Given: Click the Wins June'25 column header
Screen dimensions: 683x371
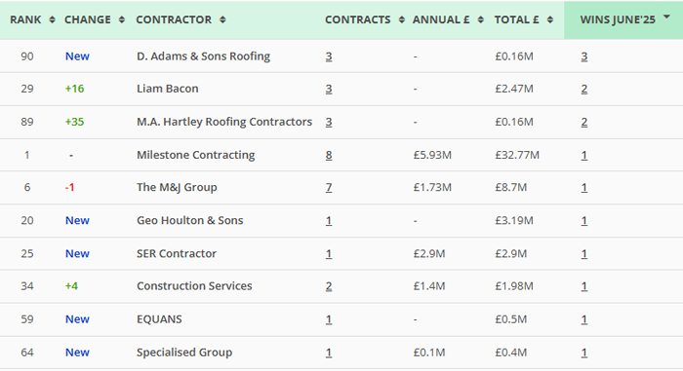Looking at the screenshot, I should (618, 20).
